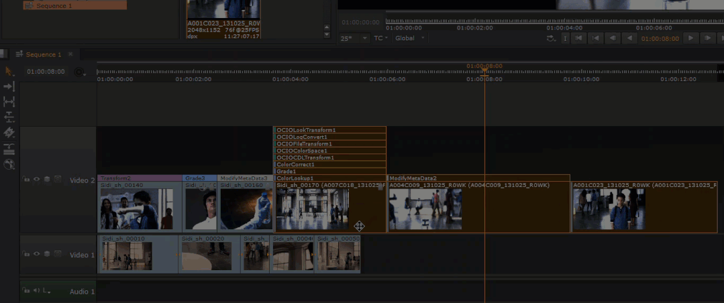The image size is (724, 303).
Task: Open the frame rate 25 dropdown
Action: (354, 38)
